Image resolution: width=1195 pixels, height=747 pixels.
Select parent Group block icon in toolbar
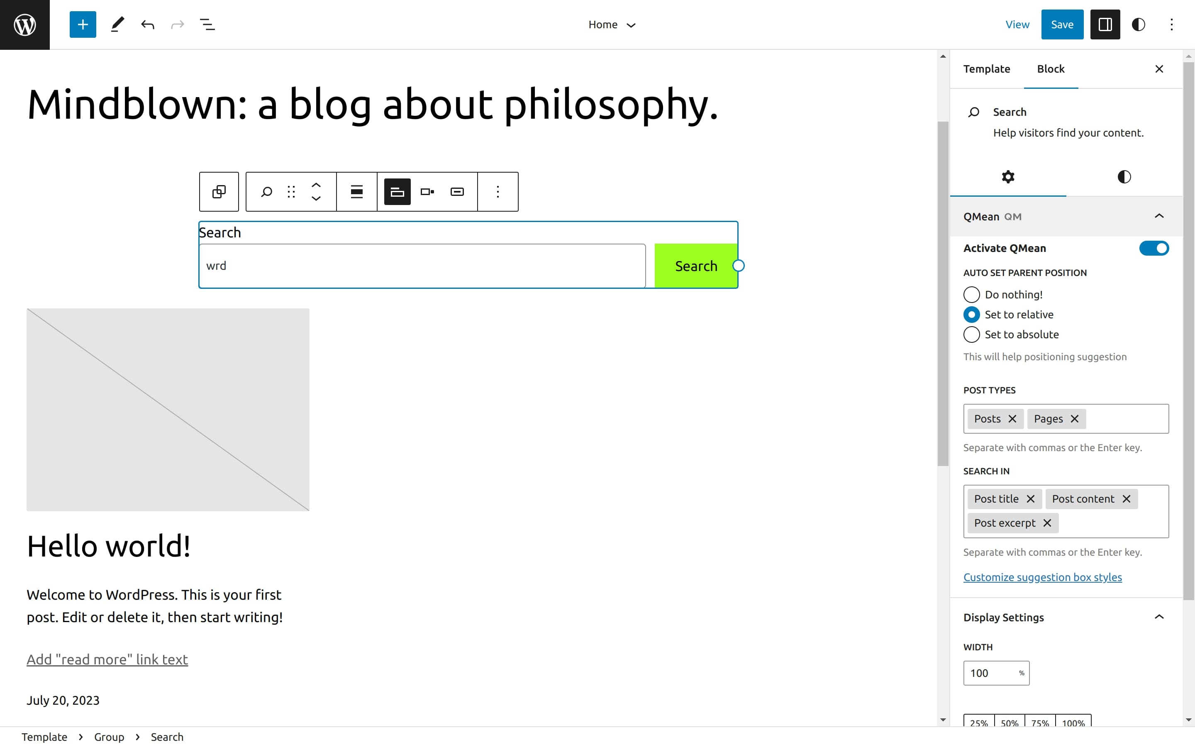219,192
